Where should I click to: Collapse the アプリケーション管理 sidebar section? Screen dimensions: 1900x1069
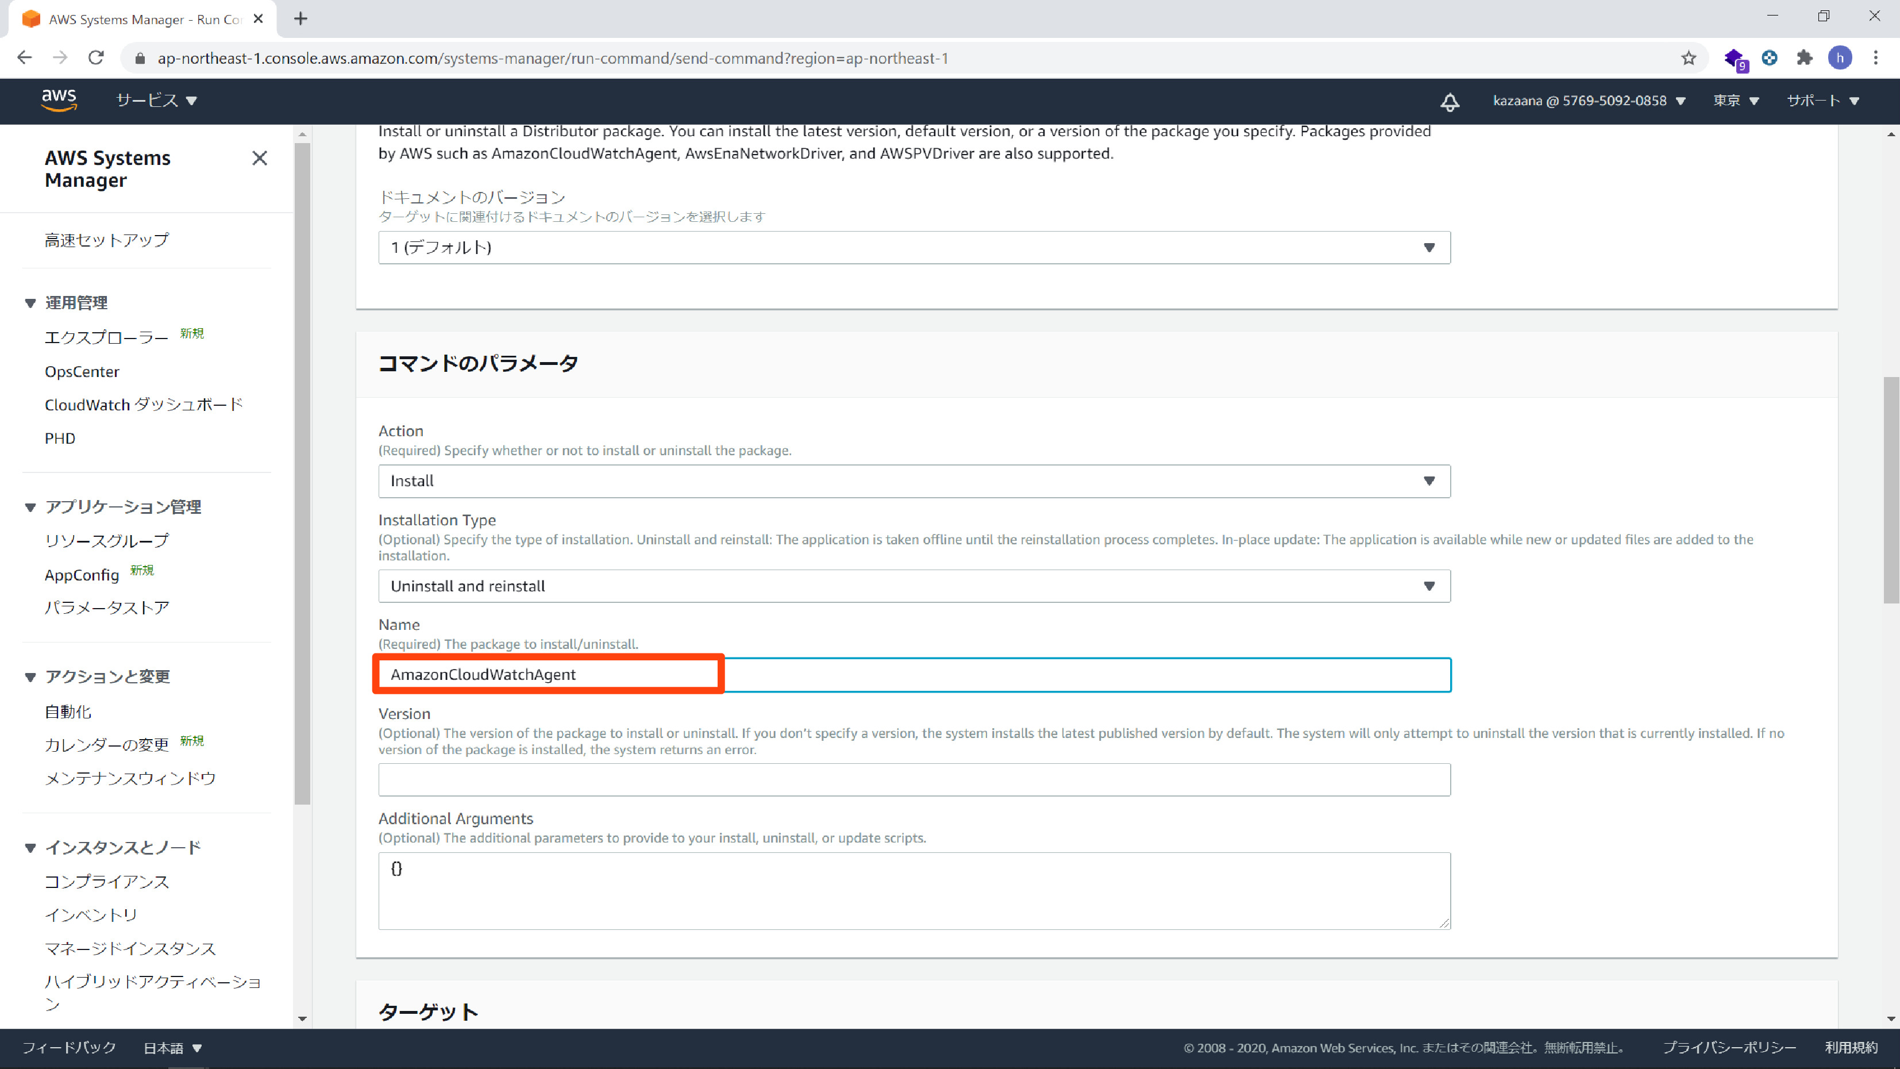click(x=30, y=507)
